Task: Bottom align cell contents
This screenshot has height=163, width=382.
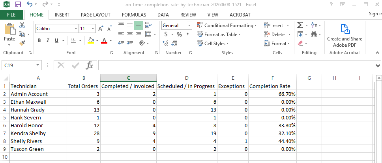Action: tap(139, 25)
